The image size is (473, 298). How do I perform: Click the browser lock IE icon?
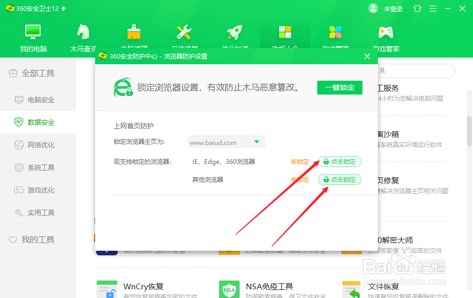(123, 88)
